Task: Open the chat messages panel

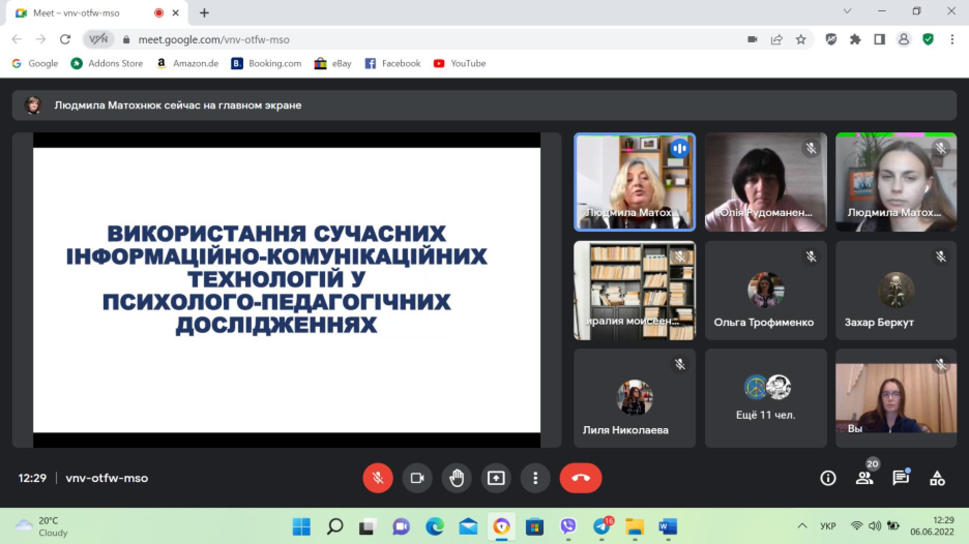Action: click(901, 478)
